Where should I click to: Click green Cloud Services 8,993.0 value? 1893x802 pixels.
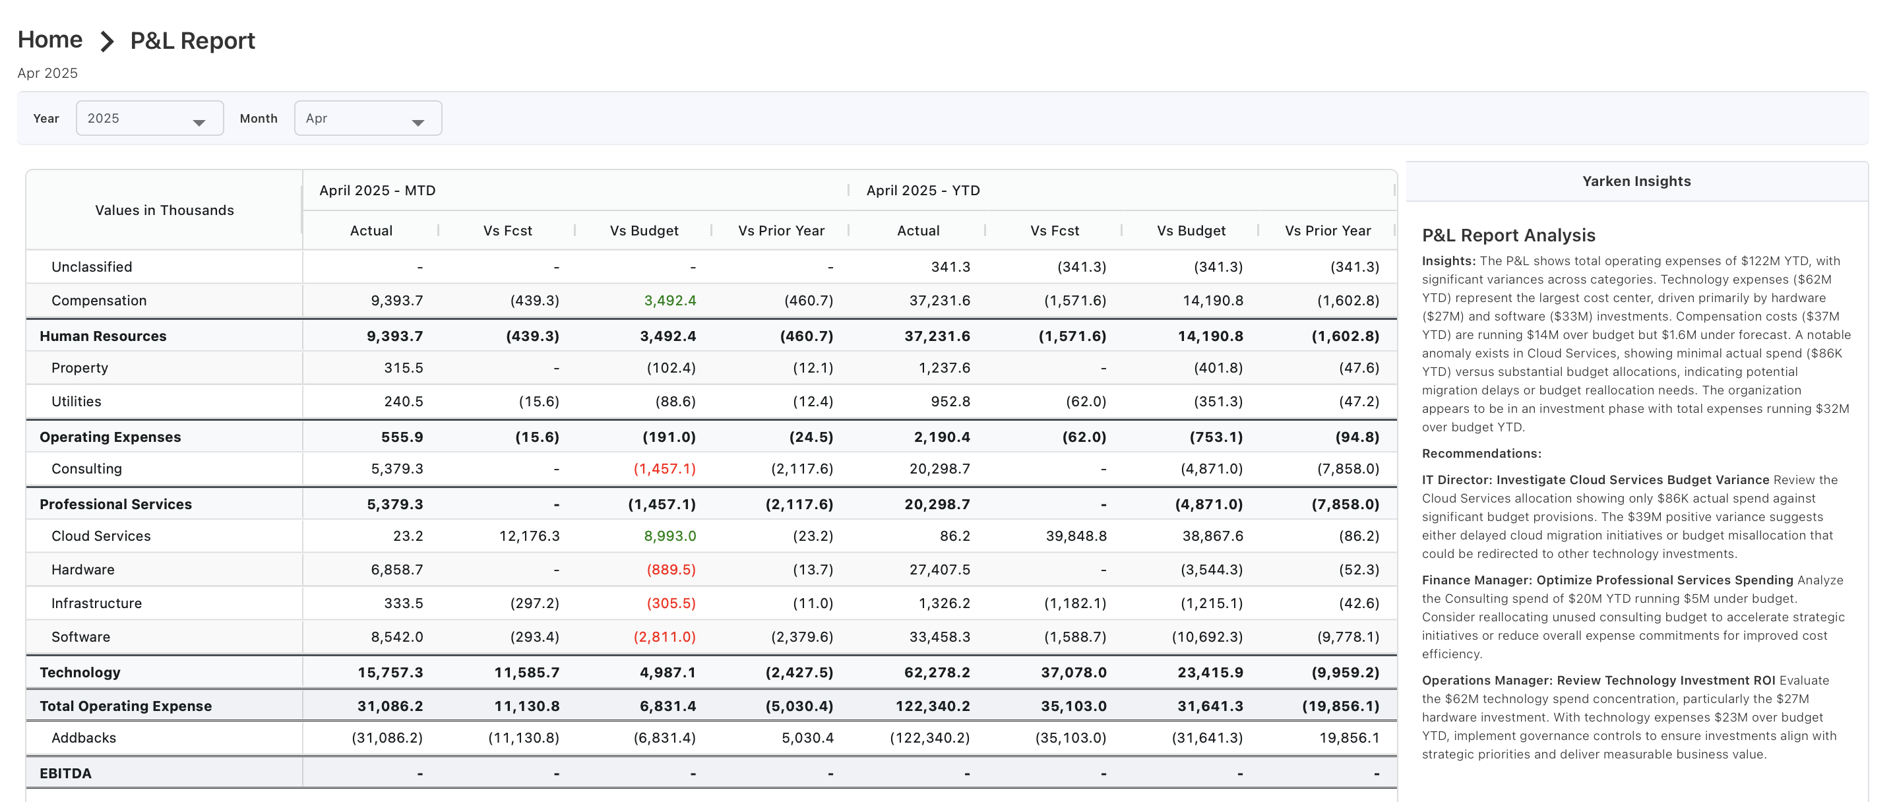click(x=669, y=536)
